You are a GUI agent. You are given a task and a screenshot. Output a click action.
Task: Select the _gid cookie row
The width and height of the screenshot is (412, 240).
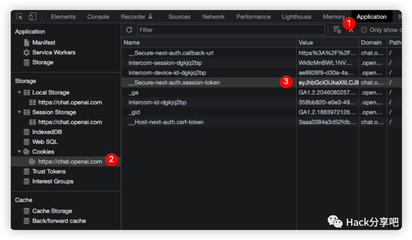point(262,112)
